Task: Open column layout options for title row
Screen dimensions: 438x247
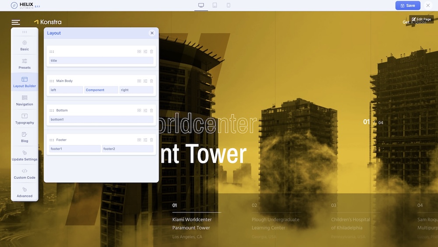Action: 139,51
